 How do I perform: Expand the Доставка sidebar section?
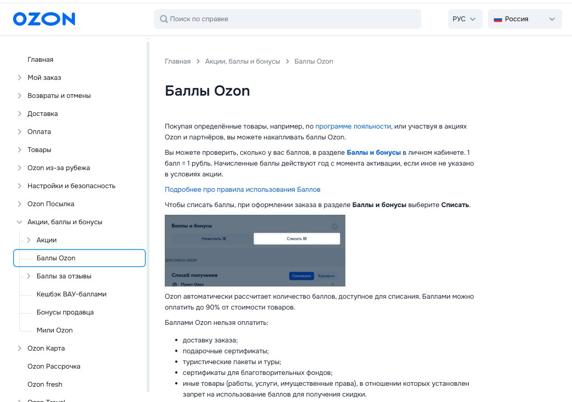point(19,114)
